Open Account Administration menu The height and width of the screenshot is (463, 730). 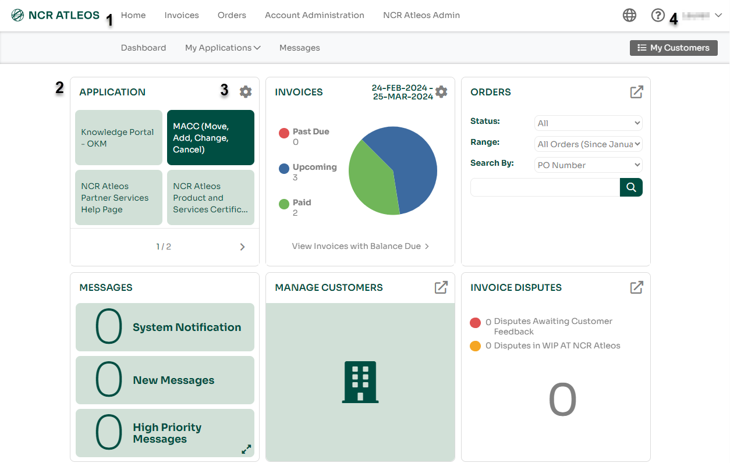(314, 15)
